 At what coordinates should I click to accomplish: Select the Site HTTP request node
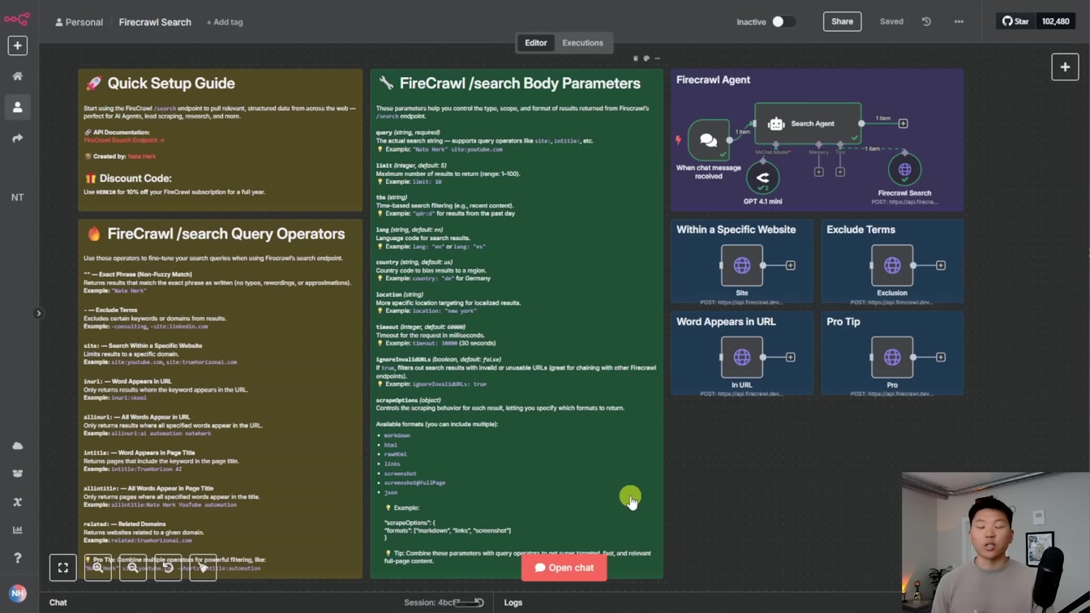click(x=741, y=265)
